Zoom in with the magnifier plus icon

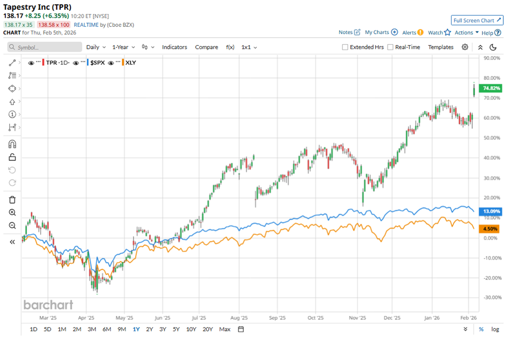[12, 212]
